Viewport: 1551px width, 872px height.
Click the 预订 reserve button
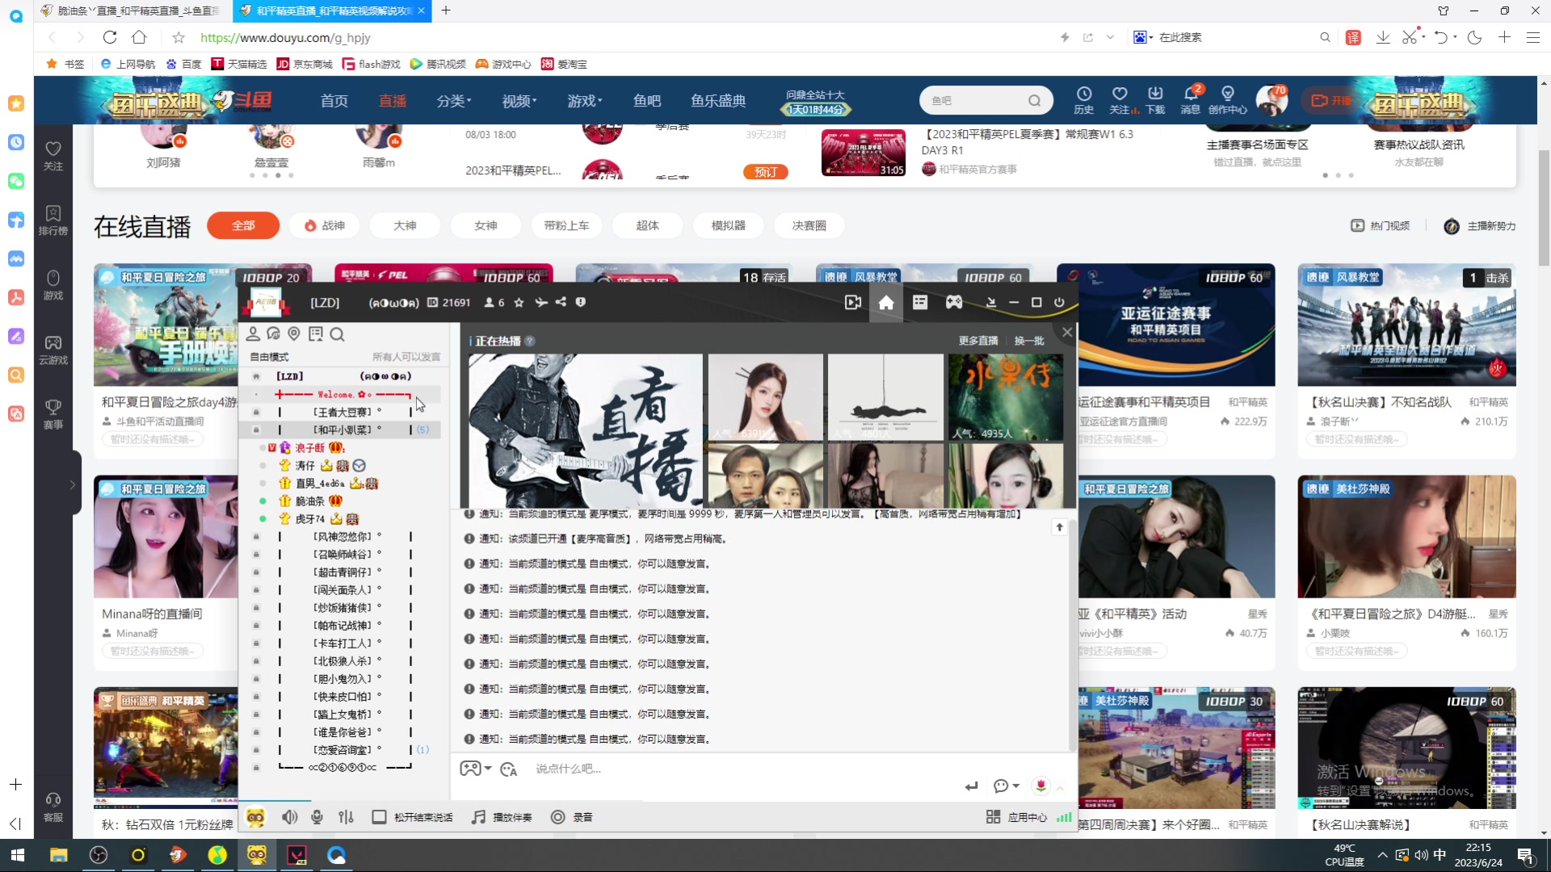(x=765, y=172)
